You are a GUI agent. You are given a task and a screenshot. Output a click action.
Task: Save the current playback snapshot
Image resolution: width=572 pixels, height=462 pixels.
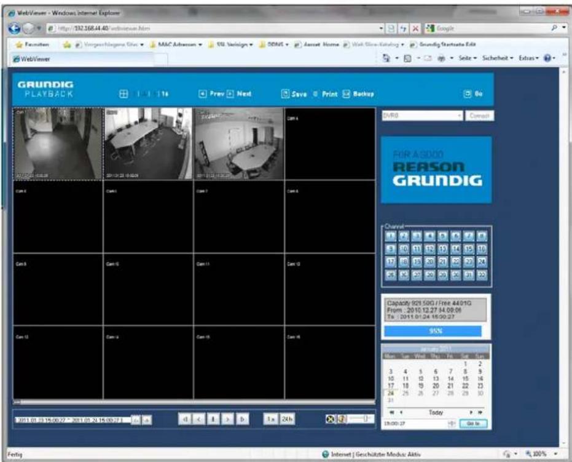point(294,94)
